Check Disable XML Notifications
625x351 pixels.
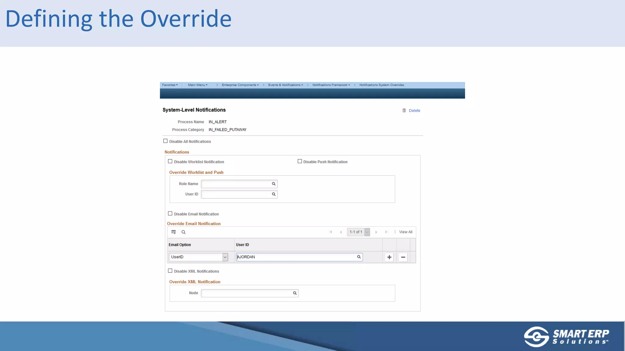tap(170, 271)
